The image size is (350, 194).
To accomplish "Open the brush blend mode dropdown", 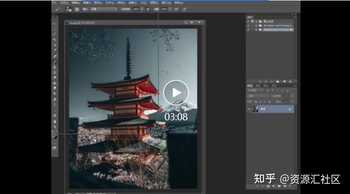I will click(104, 9).
